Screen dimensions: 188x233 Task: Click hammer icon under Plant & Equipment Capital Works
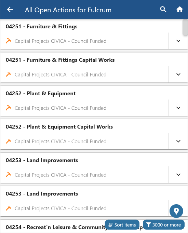pyautogui.click(x=9, y=141)
